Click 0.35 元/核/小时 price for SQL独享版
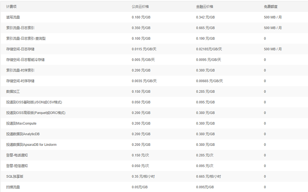The height and width of the screenshot is (192, 308). pos(143,177)
